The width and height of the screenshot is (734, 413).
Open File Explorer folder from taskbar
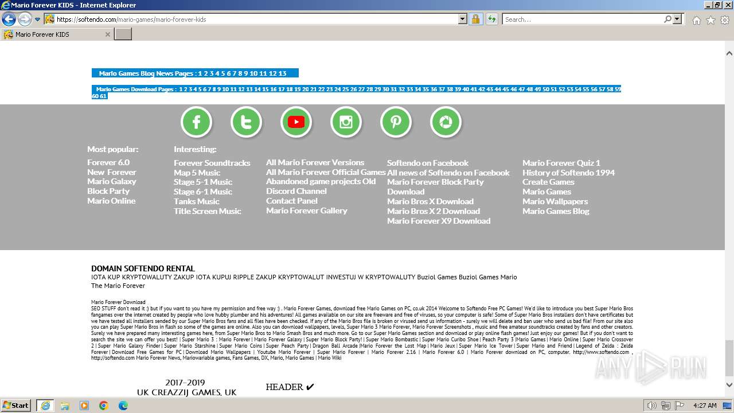click(x=65, y=406)
